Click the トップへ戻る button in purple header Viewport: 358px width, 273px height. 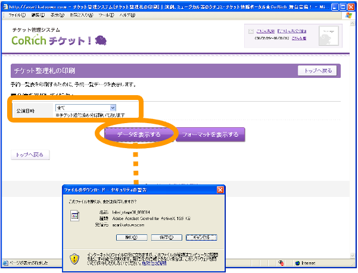(318, 71)
